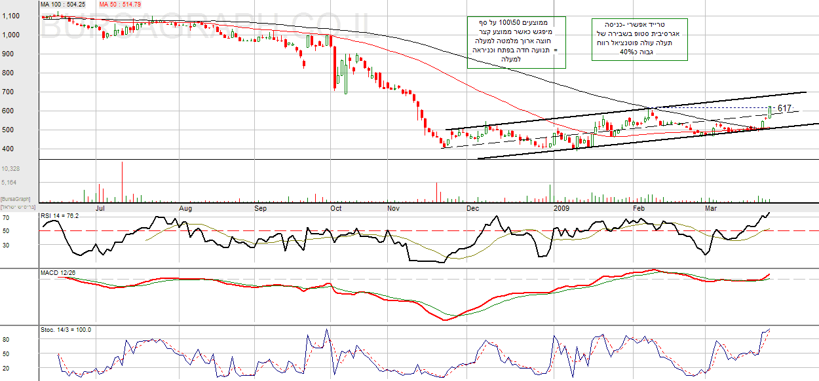The height and width of the screenshot is (381, 819).
Task: Jump to Oct on the time axis
Action: coord(336,209)
